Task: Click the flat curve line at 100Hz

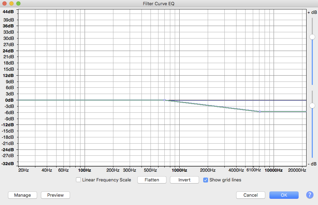Action: click(x=85, y=100)
